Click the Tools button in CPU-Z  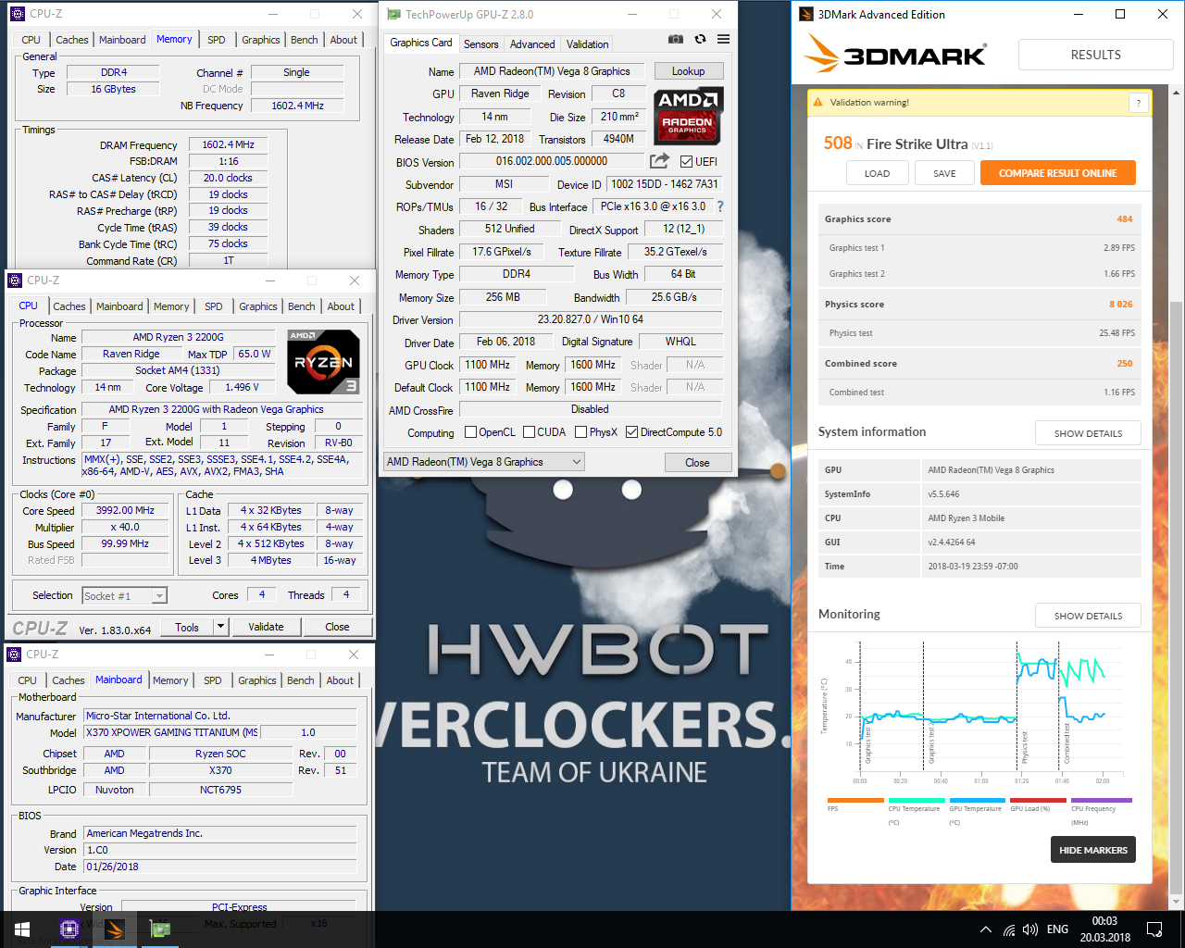pos(187,627)
